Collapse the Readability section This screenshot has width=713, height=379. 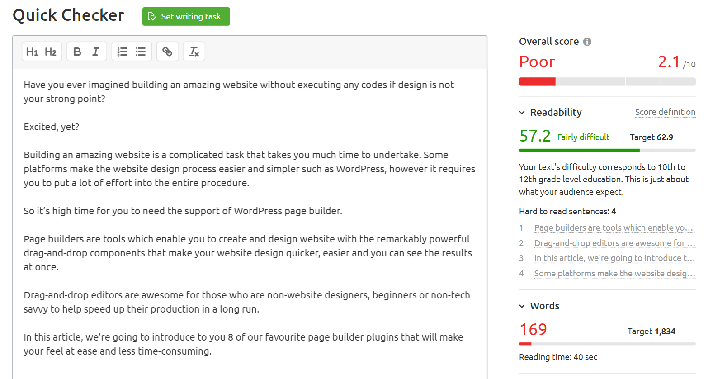[x=522, y=113]
